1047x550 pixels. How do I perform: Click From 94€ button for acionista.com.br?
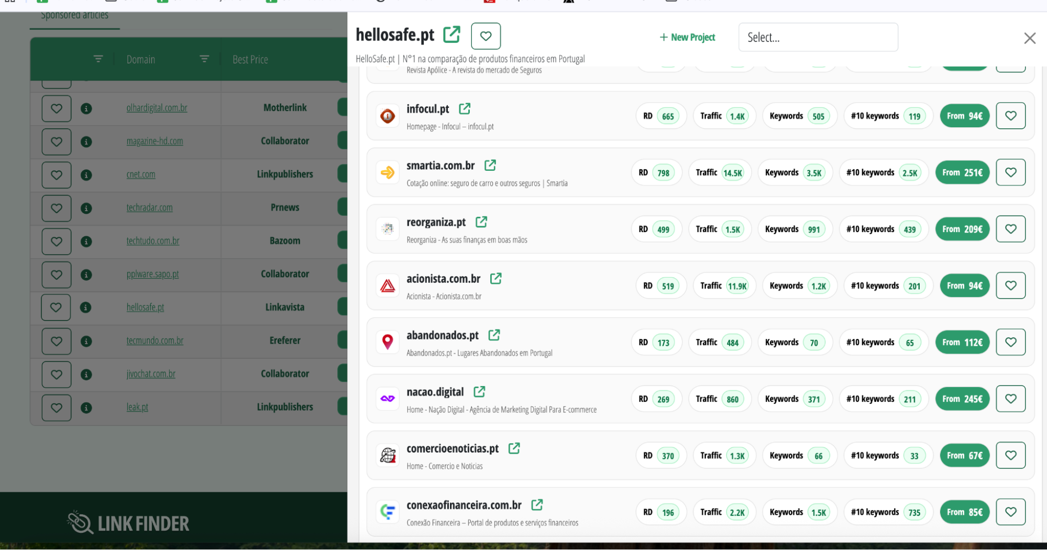tap(965, 285)
